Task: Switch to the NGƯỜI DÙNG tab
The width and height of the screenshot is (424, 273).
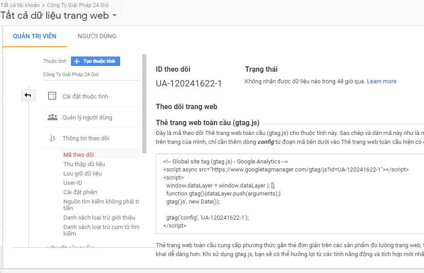Action: point(97,36)
